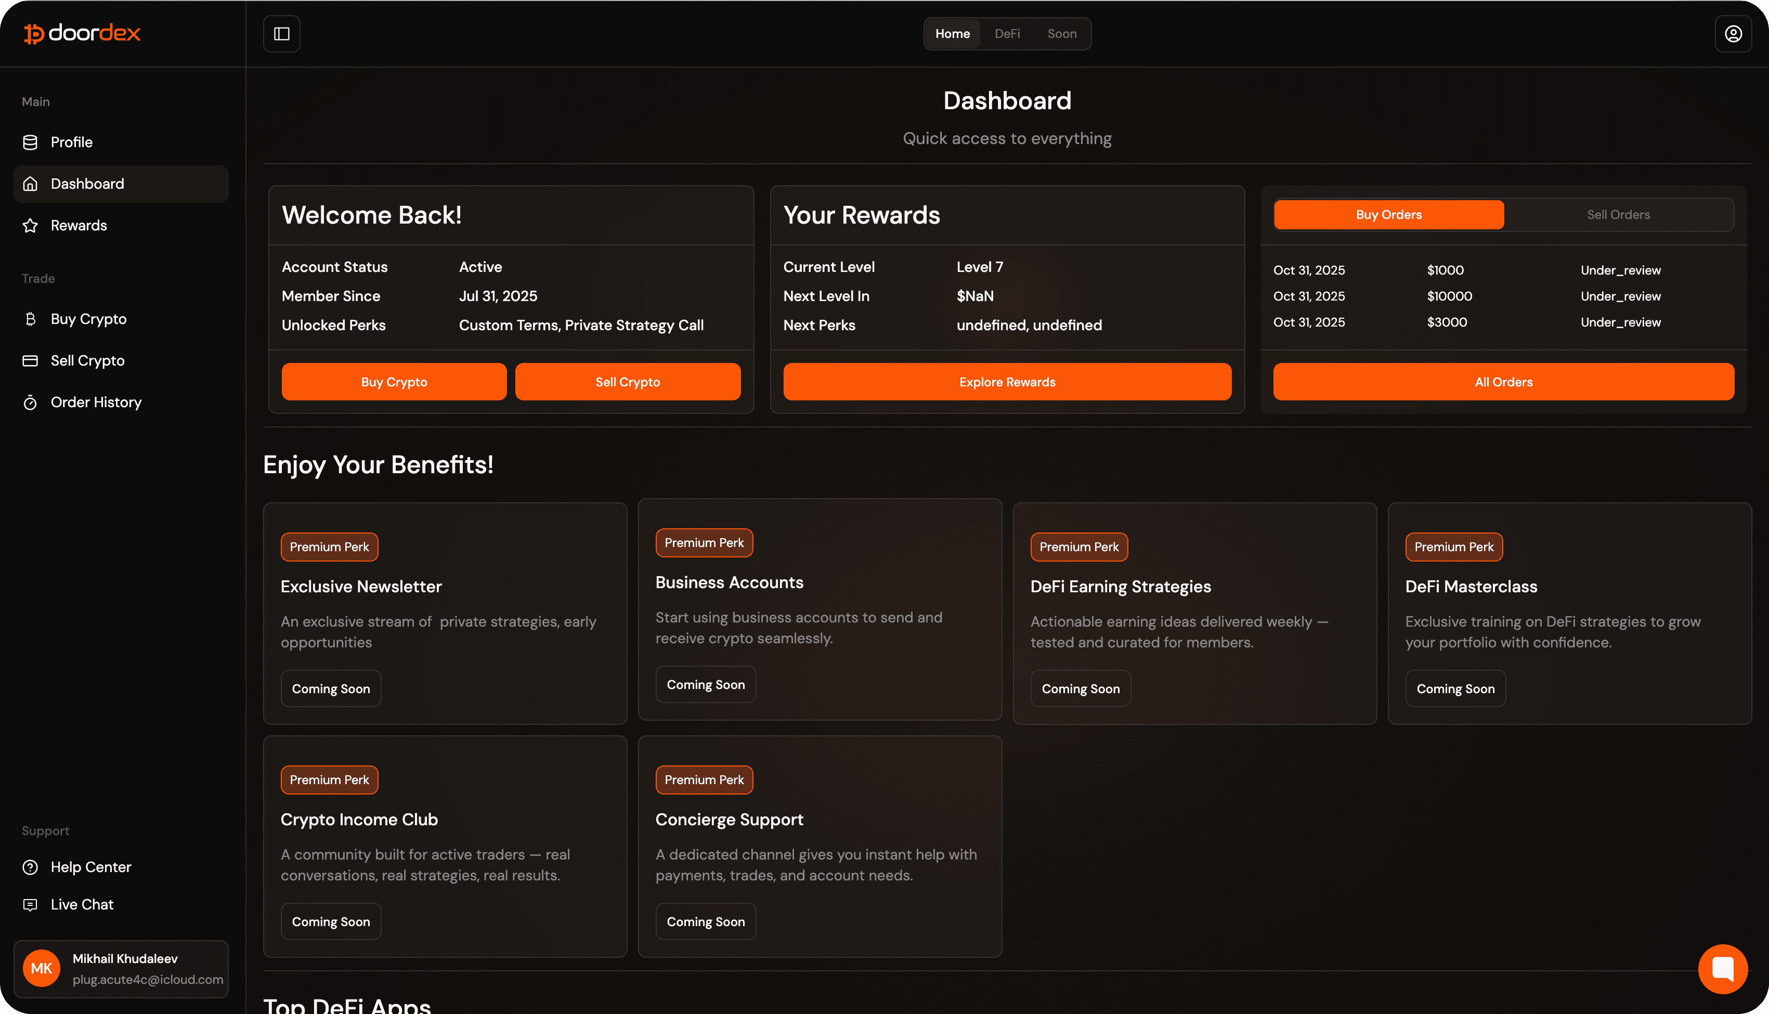Click the Rewards star icon

[30, 226]
